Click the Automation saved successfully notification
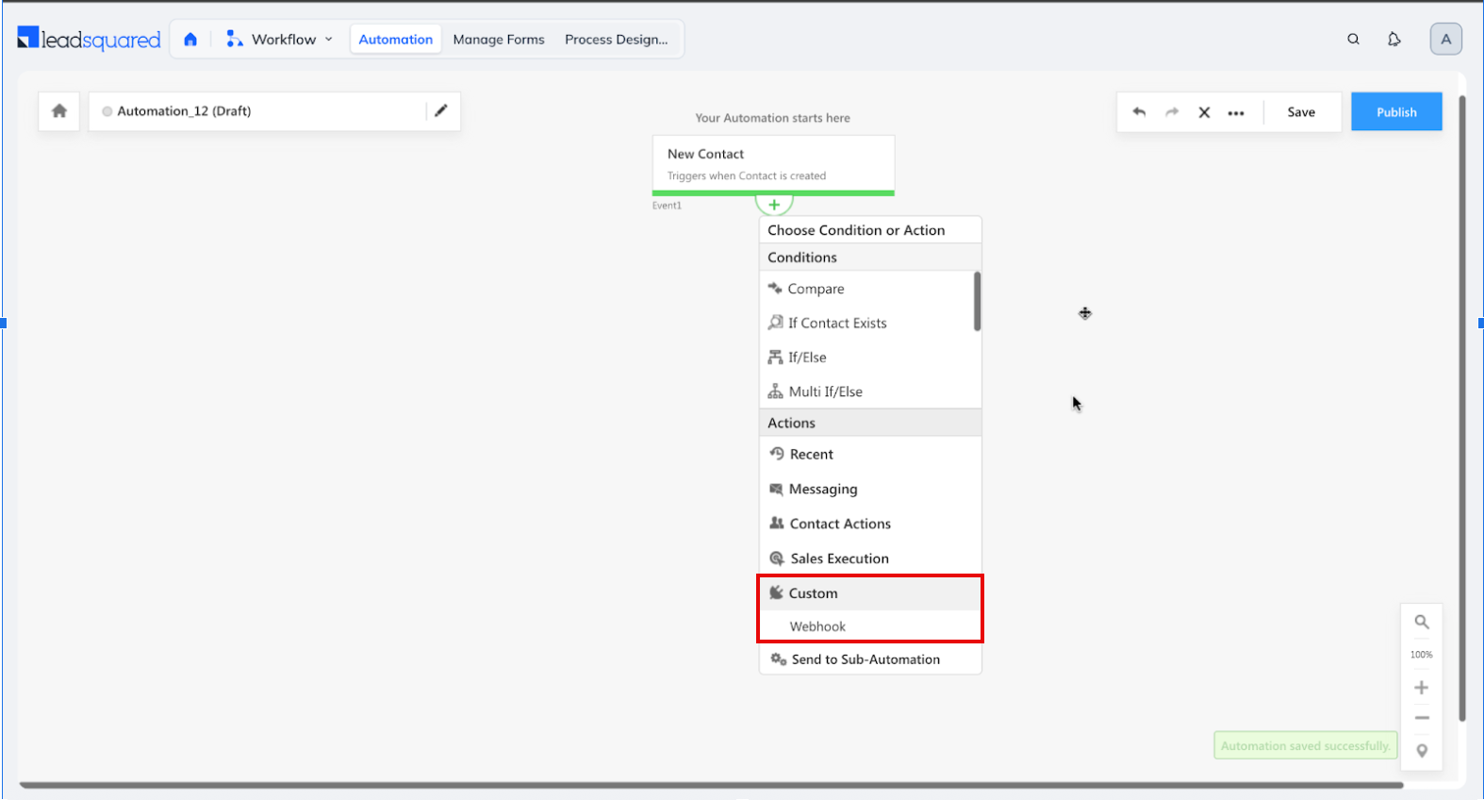 click(1306, 745)
